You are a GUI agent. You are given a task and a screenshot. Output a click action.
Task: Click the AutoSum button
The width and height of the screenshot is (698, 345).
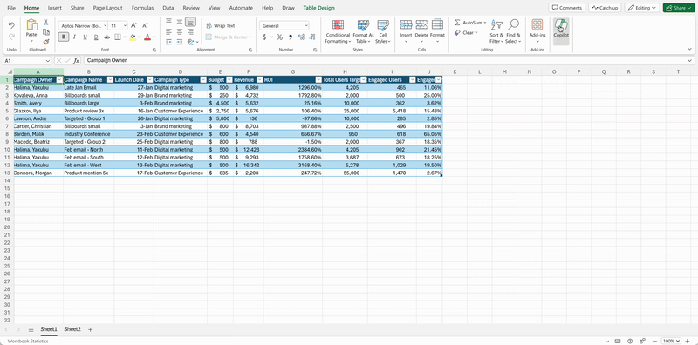(470, 23)
